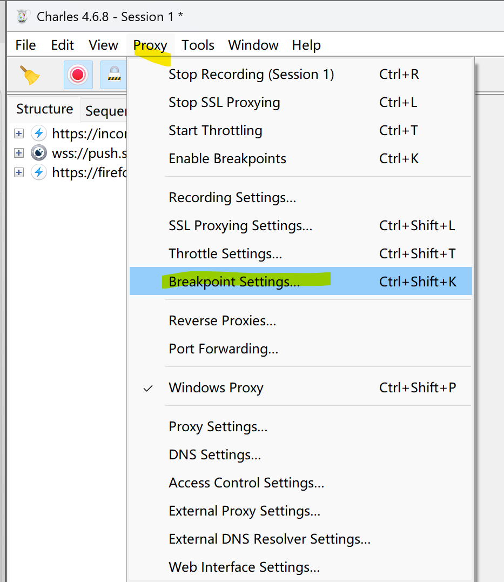Click lightning icon beside https://firefo host
The width and height of the screenshot is (504, 582).
click(x=39, y=172)
